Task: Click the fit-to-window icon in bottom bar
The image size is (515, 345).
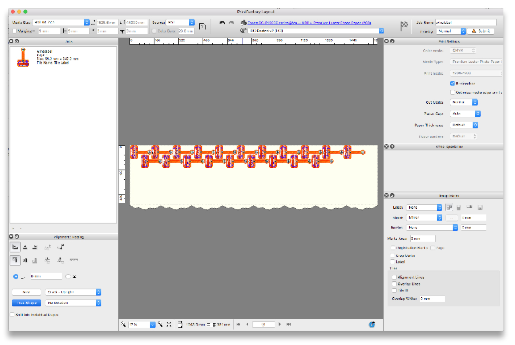Action: tap(169, 324)
